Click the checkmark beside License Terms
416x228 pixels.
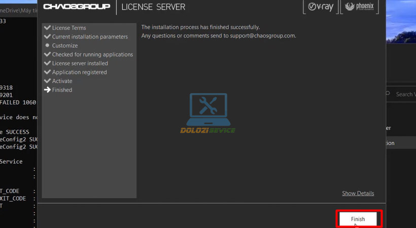(47, 28)
